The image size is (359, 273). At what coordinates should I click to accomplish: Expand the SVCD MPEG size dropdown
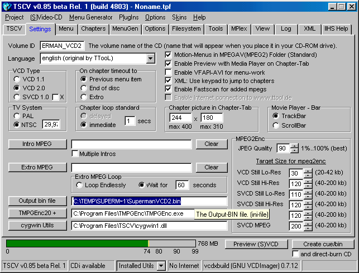308,226
